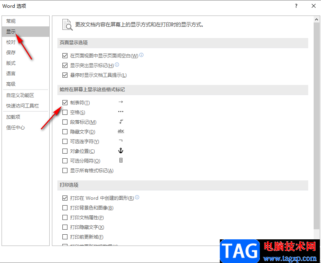Image resolution: width=321 pixels, height=263 pixels.
Task: Check 打印文档属性 option
Action: pos(65,217)
